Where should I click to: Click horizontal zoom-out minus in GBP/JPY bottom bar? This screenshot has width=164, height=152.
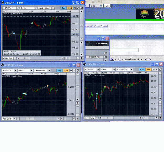pos(66,58)
